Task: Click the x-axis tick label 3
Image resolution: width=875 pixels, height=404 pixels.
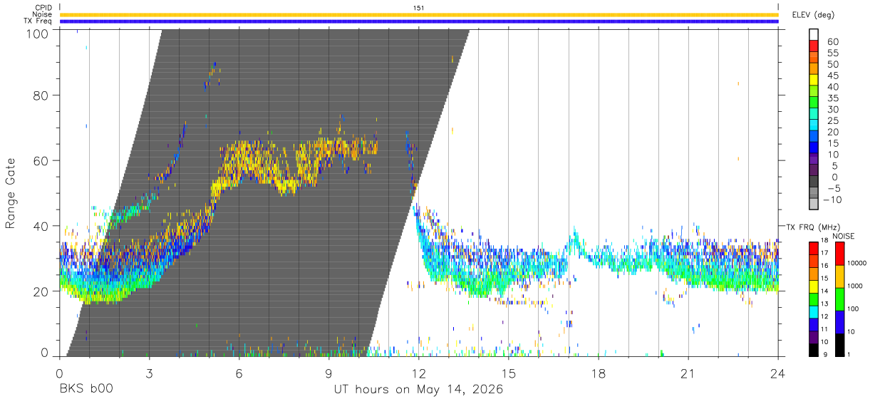Action: [149, 373]
